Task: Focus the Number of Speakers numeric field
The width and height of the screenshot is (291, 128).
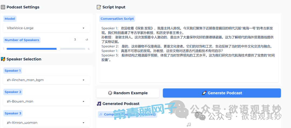Action: coord(76,40)
